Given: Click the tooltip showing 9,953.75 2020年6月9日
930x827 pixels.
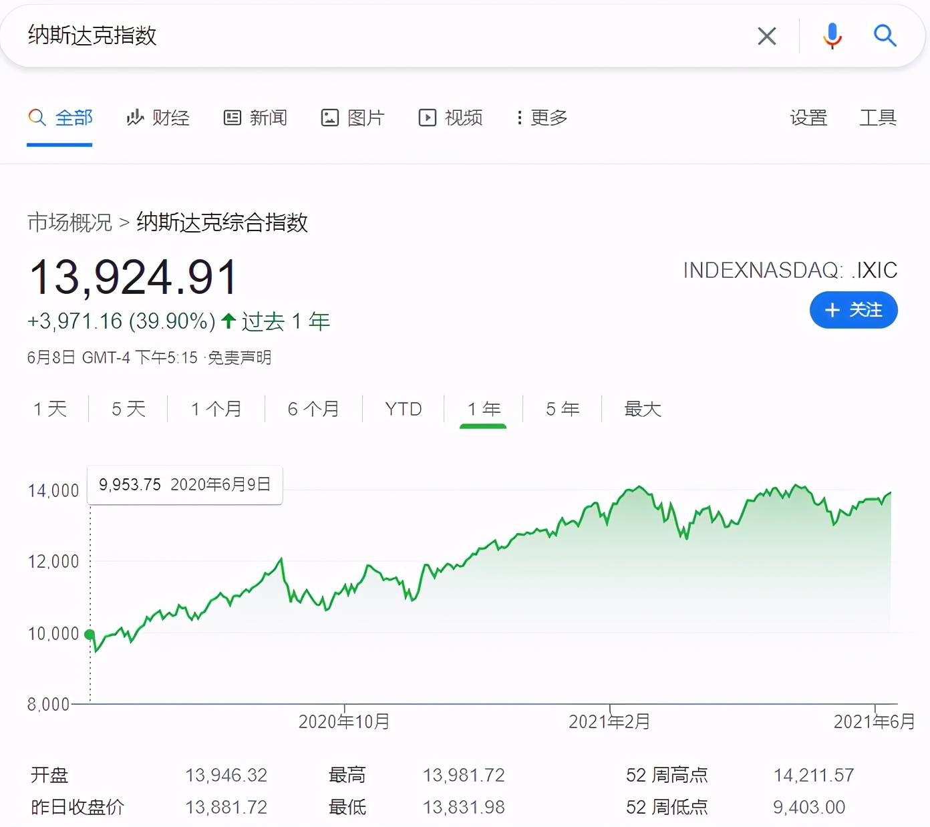Looking at the screenshot, I should pos(185,485).
